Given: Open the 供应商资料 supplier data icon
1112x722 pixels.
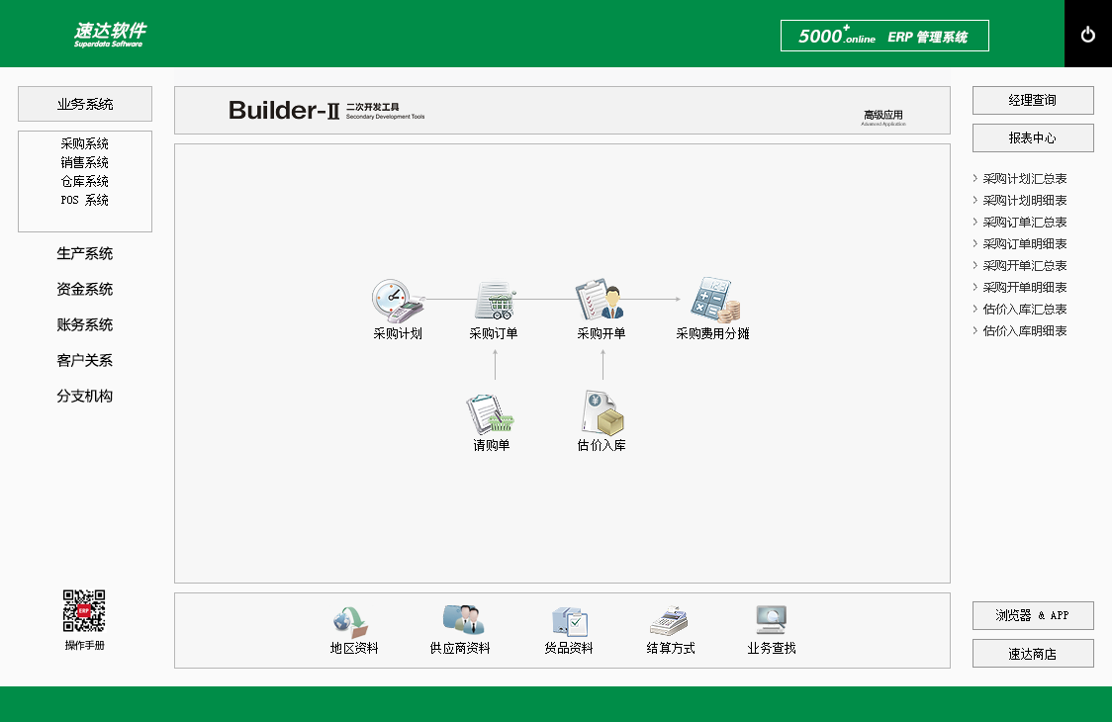Looking at the screenshot, I should click(460, 620).
